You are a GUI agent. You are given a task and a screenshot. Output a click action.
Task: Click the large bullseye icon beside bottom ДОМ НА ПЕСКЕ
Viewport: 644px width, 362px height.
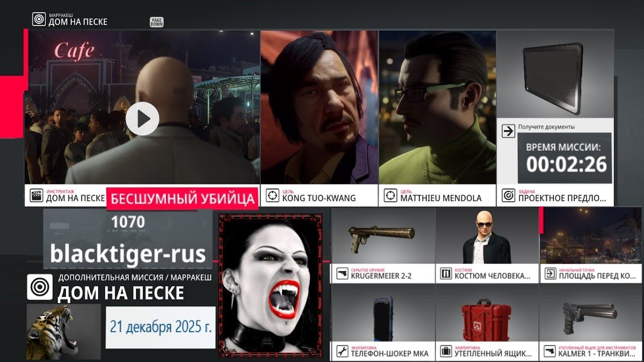40,287
